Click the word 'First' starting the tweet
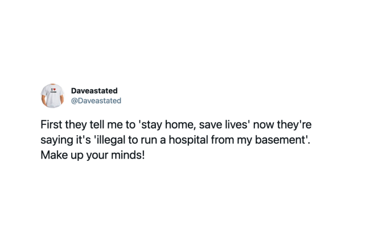This screenshot has width=370, height=246. click(x=52, y=125)
